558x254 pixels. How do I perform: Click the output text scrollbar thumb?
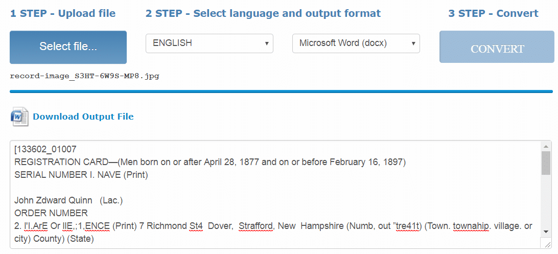(546, 163)
